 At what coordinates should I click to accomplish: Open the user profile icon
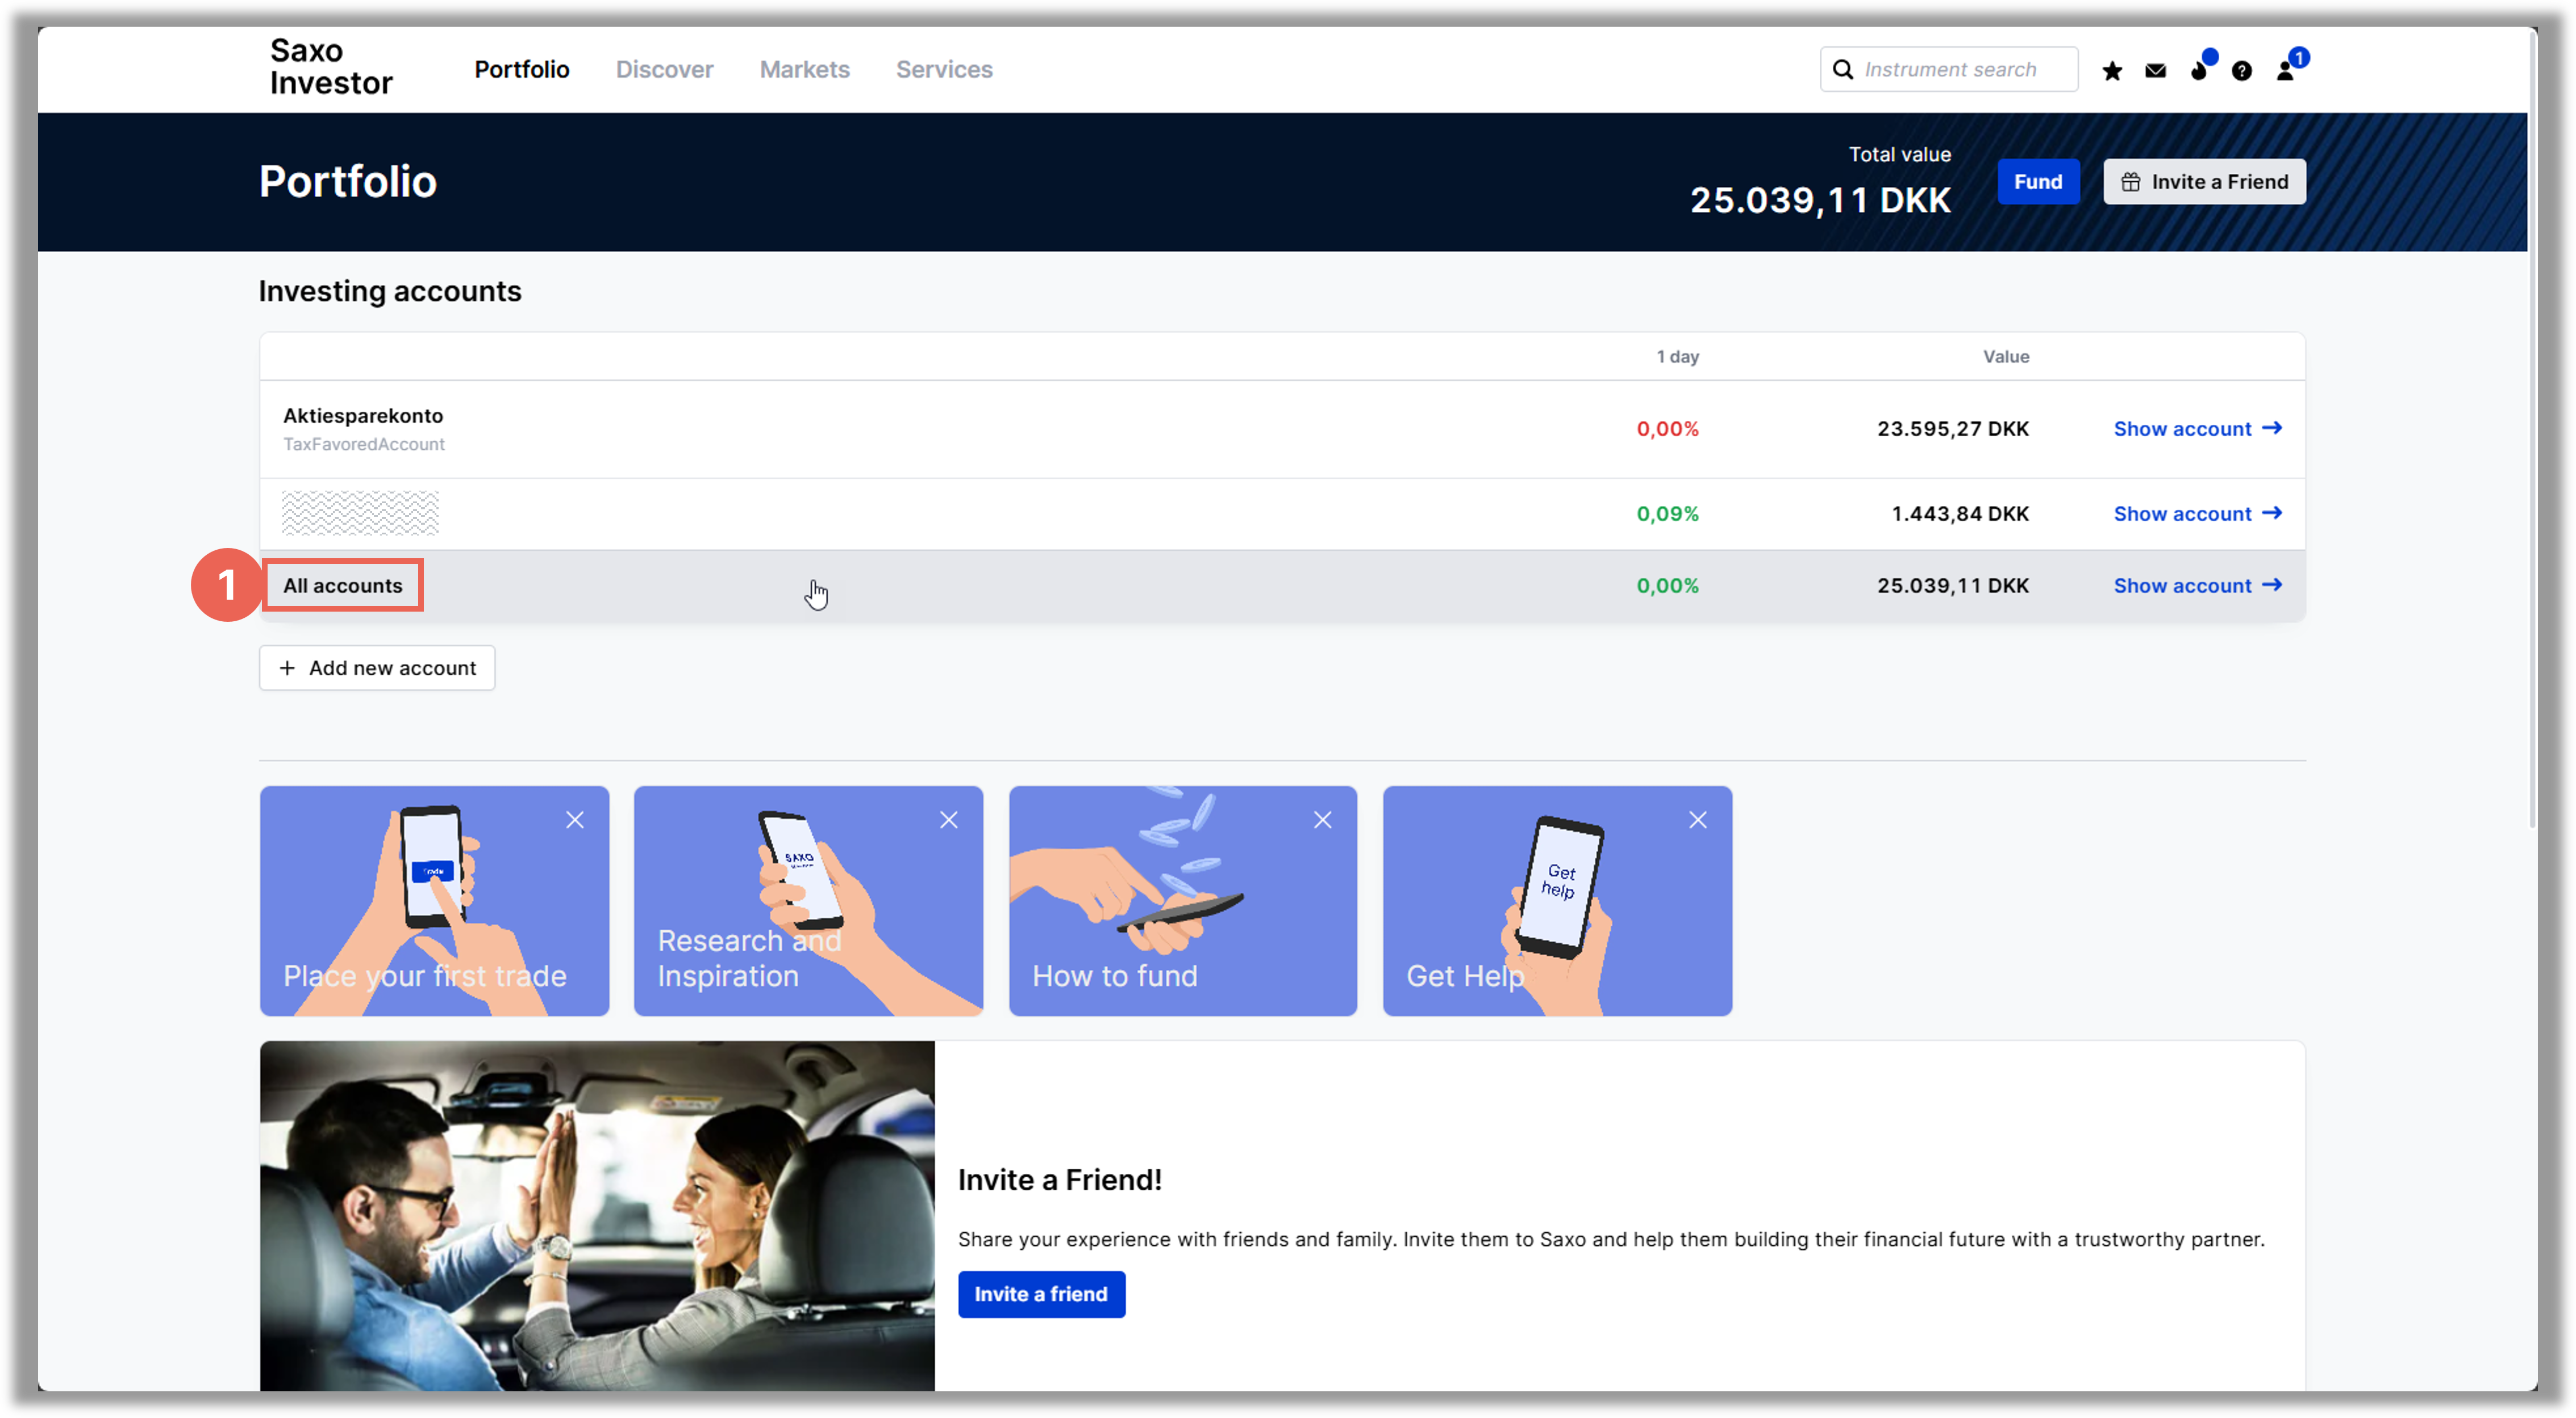tap(2285, 71)
